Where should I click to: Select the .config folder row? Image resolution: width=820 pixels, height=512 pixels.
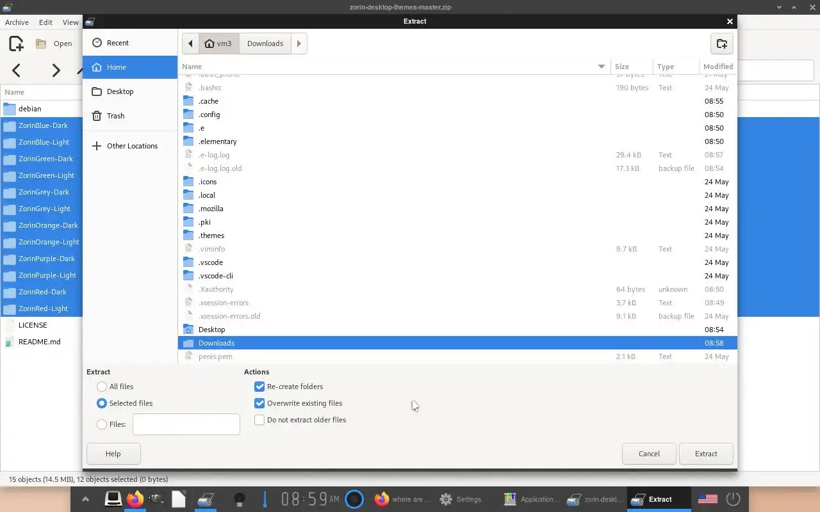tap(457, 115)
